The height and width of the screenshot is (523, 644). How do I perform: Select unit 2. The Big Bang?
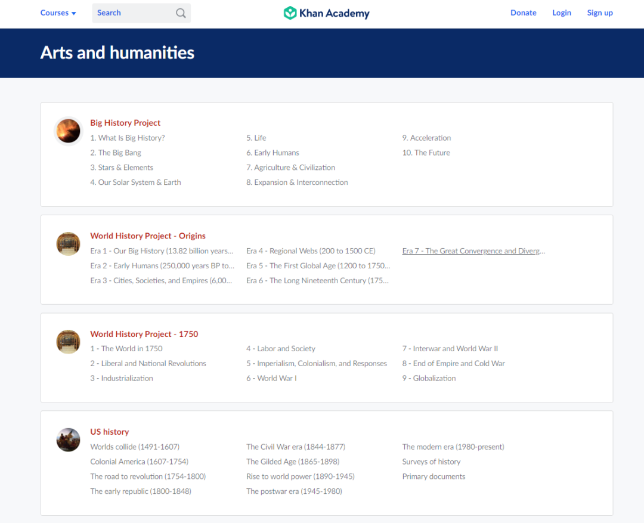(116, 153)
